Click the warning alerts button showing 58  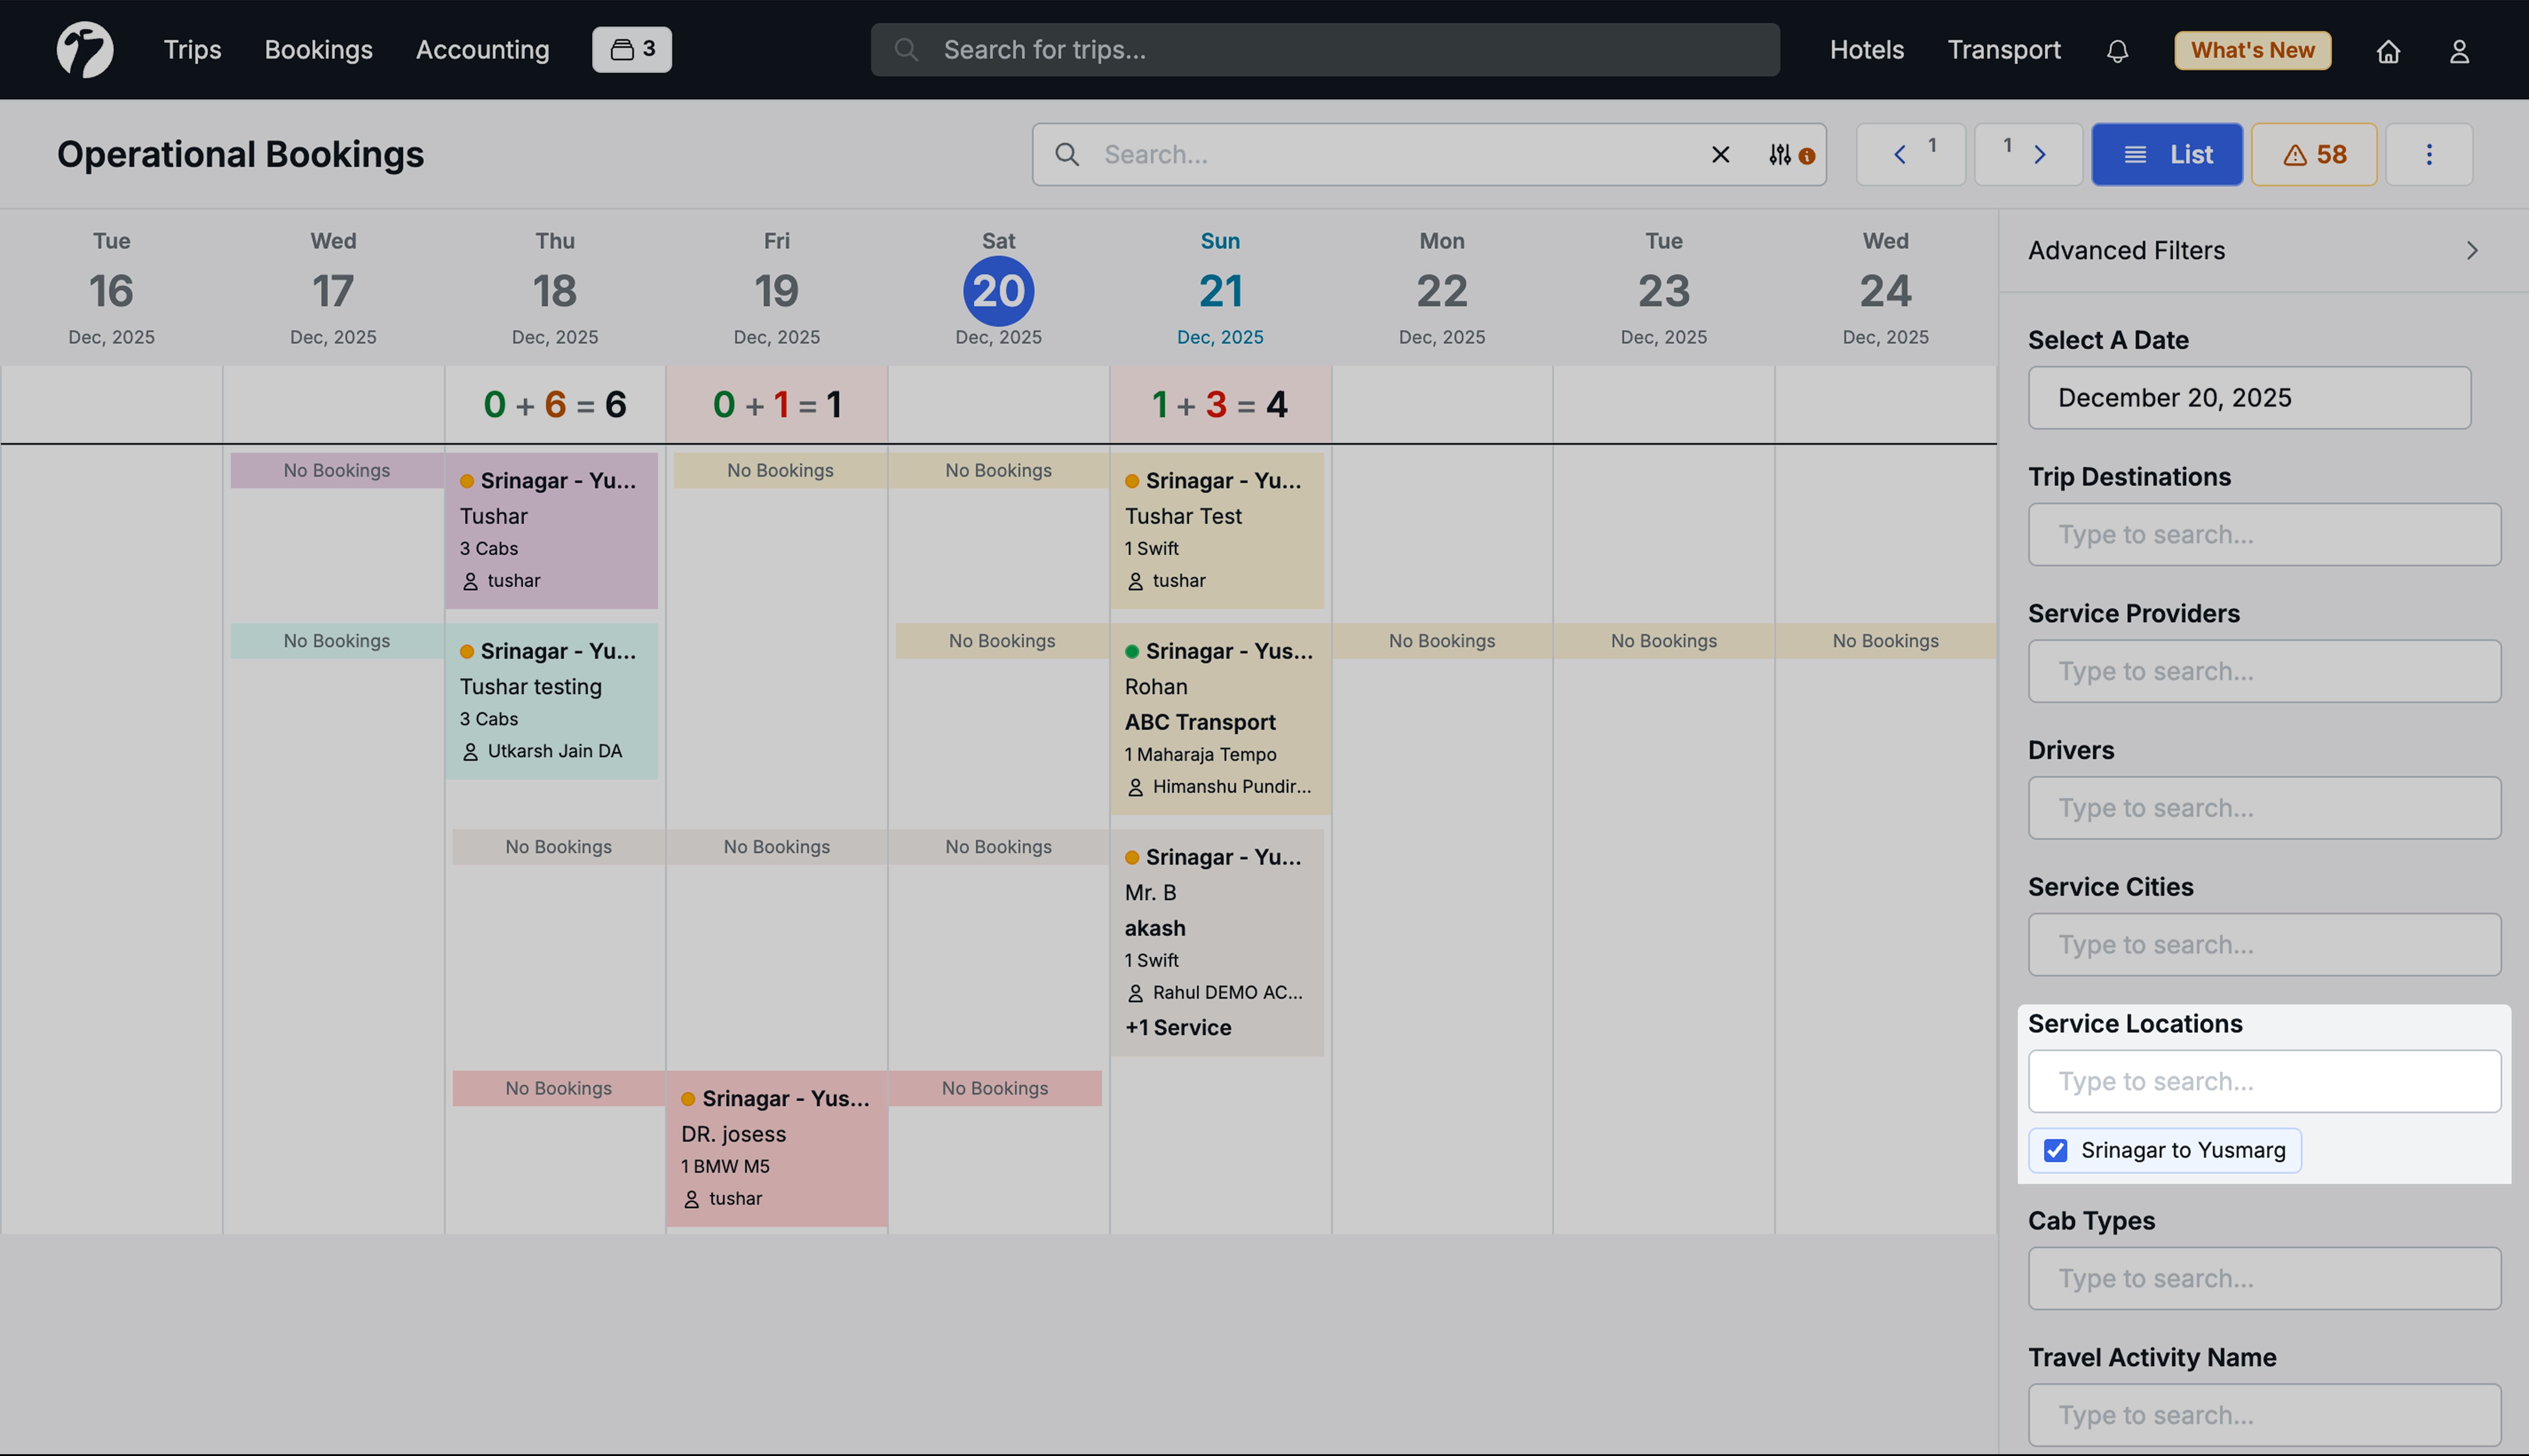click(x=2314, y=154)
